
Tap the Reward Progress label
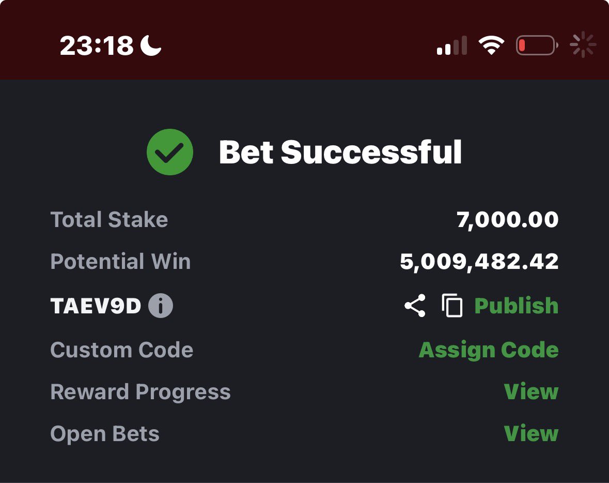coord(140,391)
